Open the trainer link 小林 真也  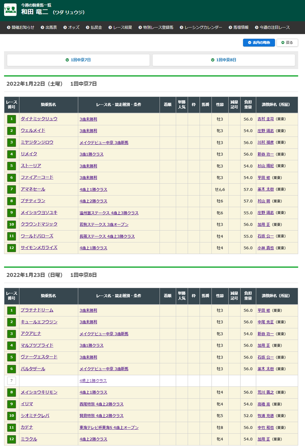(x=266, y=248)
